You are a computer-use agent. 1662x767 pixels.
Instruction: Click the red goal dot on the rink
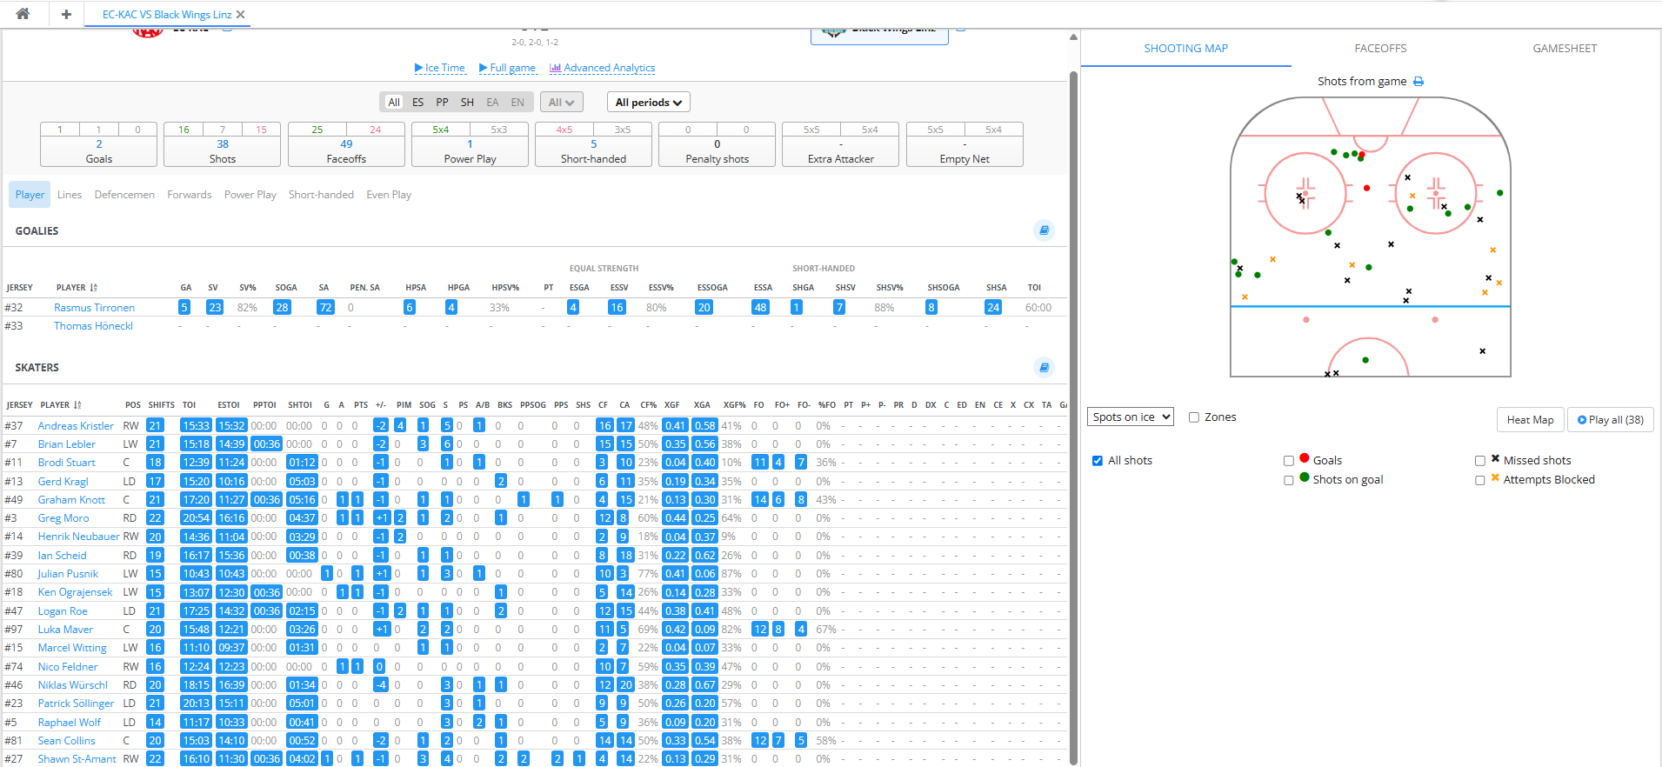pyautogui.click(x=1367, y=188)
